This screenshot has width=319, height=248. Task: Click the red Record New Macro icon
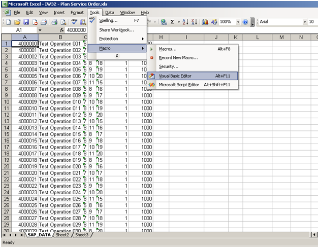tap(151, 58)
